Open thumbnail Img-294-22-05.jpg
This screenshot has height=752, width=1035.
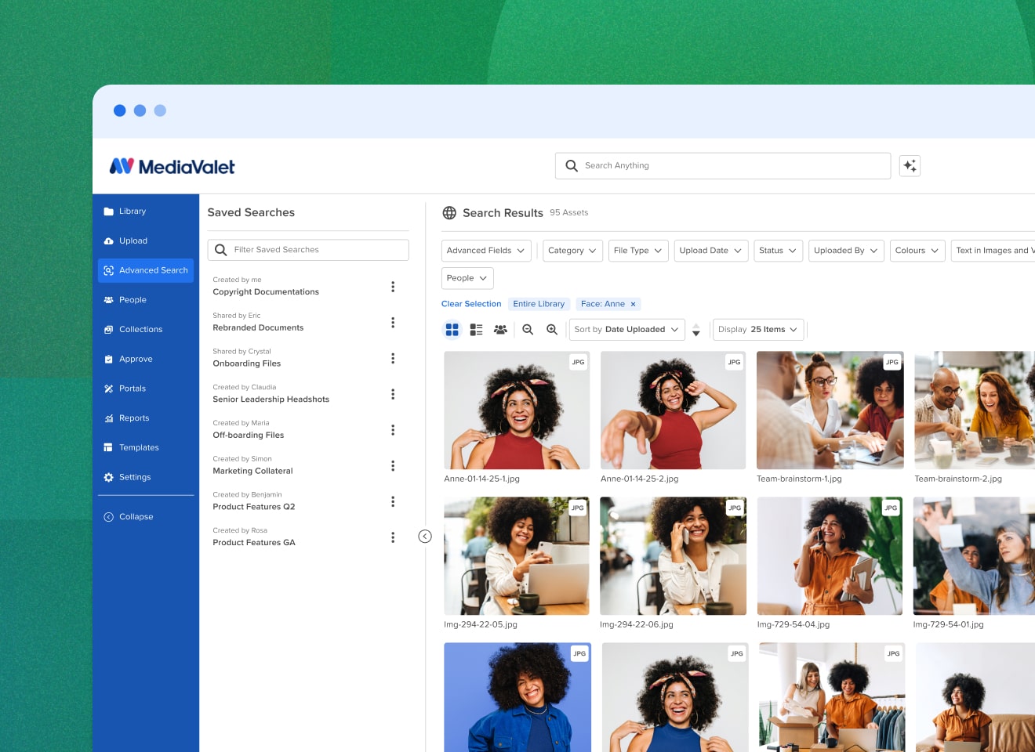(x=517, y=556)
